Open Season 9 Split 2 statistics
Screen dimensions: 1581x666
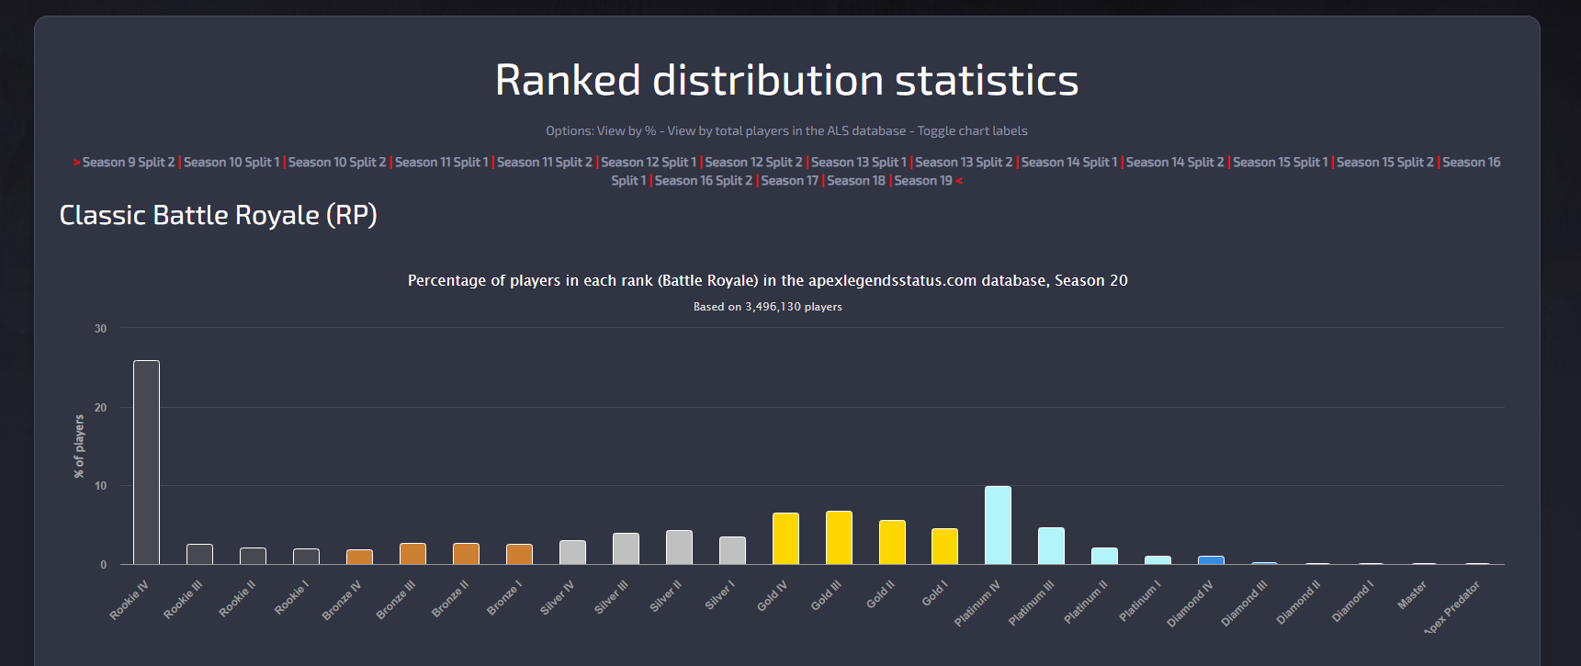coord(128,163)
